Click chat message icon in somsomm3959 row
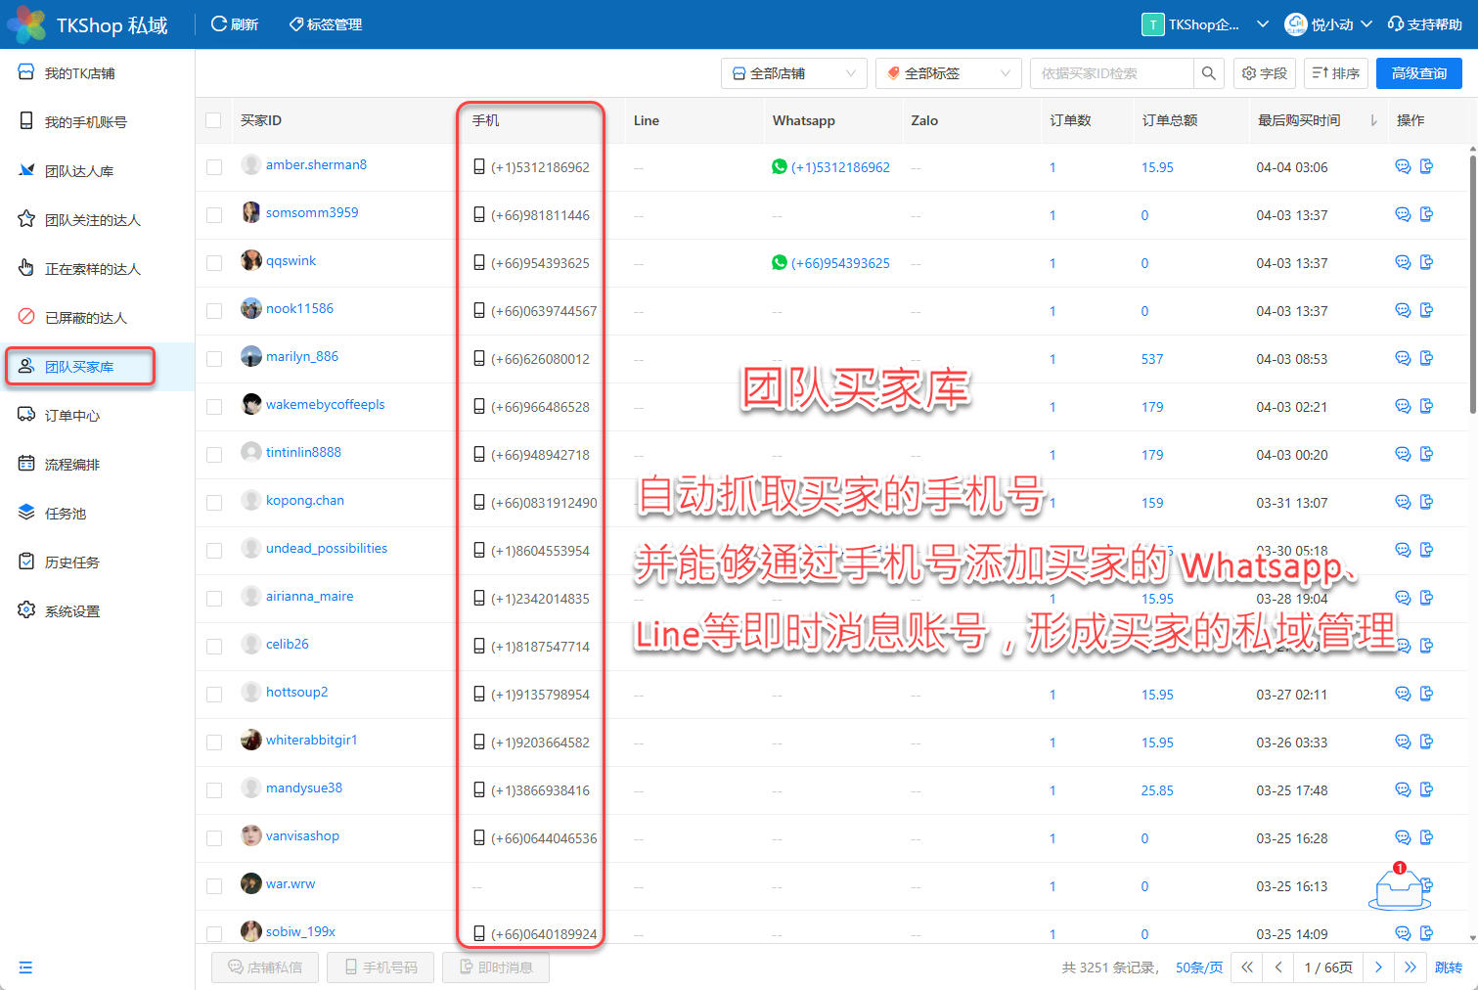 click(1403, 214)
